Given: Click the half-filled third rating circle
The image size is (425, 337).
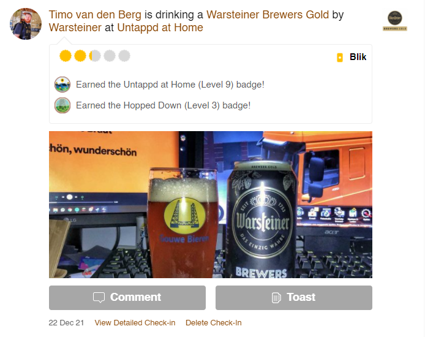Looking at the screenshot, I should pos(95,56).
